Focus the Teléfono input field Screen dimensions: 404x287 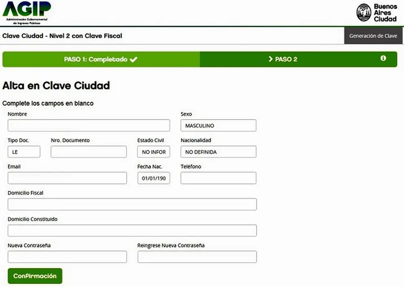tap(218, 178)
